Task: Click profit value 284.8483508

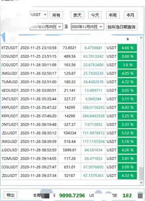Action: point(93,116)
